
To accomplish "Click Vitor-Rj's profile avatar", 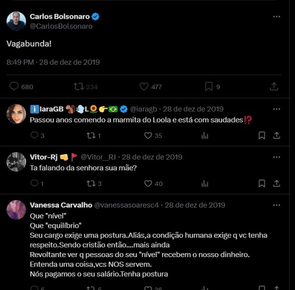I will (x=16, y=162).
